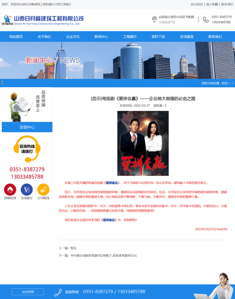Open 网站首页 in navigation bar

click(x=16, y=37)
